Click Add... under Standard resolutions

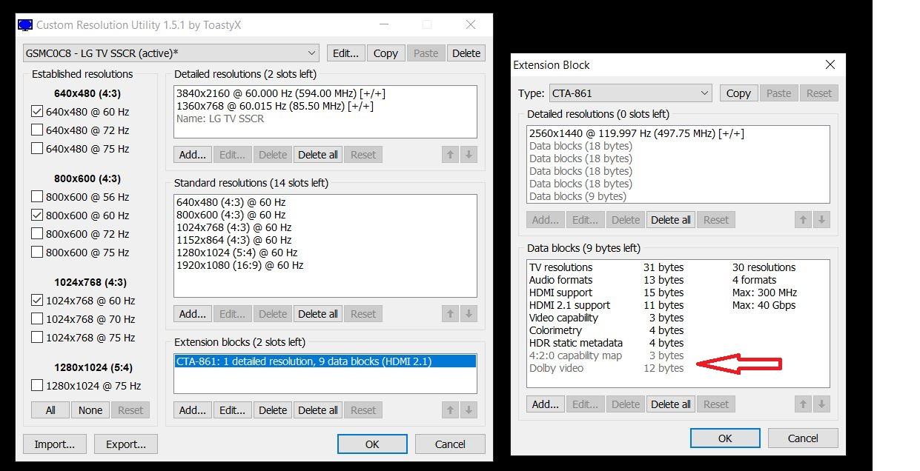pyautogui.click(x=193, y=314)
